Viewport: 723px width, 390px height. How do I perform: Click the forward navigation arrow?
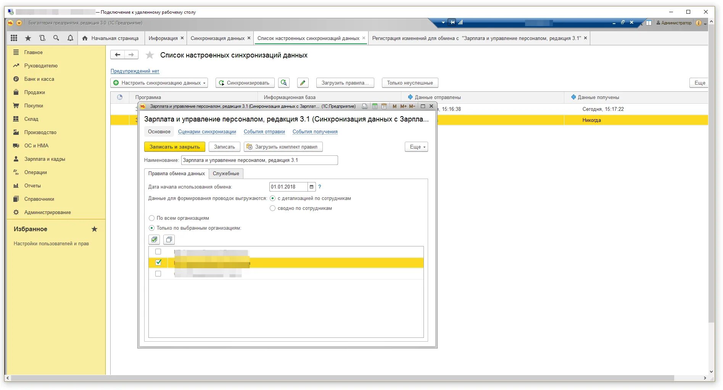[131, 55]
